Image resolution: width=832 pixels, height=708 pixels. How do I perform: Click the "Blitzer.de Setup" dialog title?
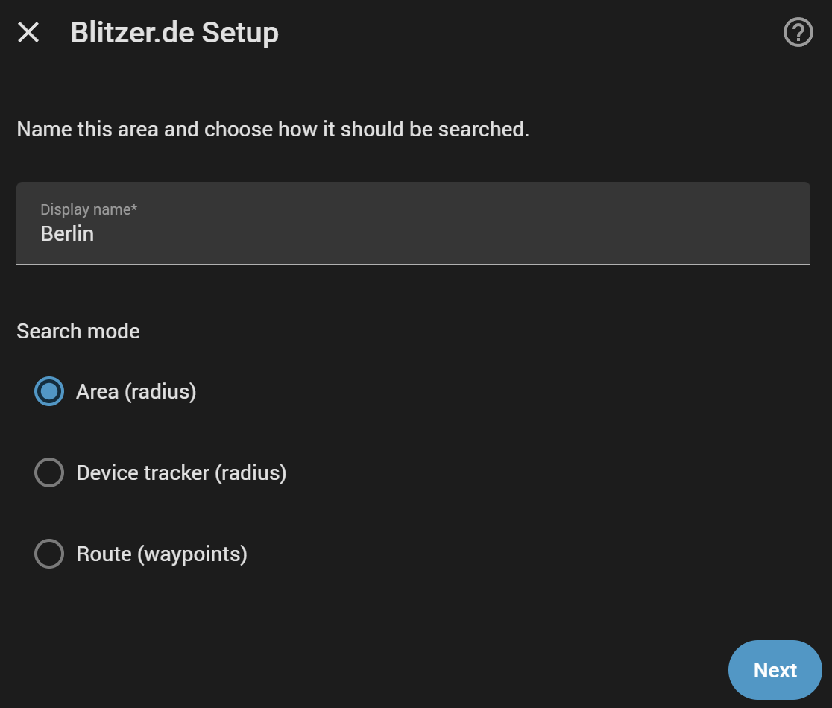click(174, 33)
